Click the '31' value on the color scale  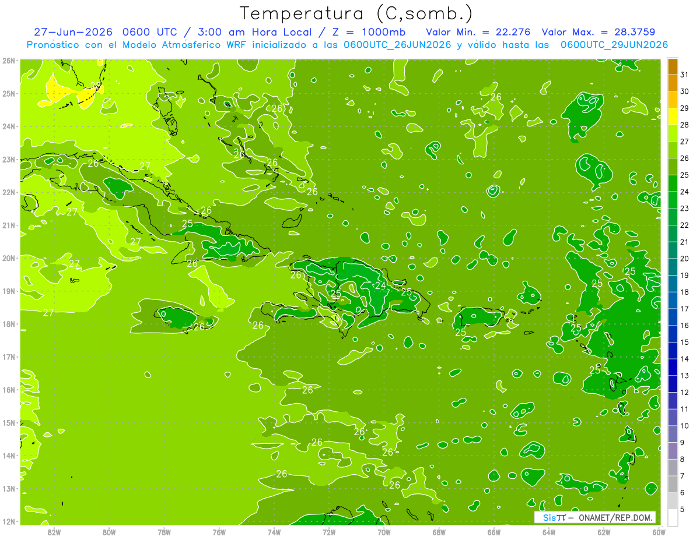click(684, 75)
